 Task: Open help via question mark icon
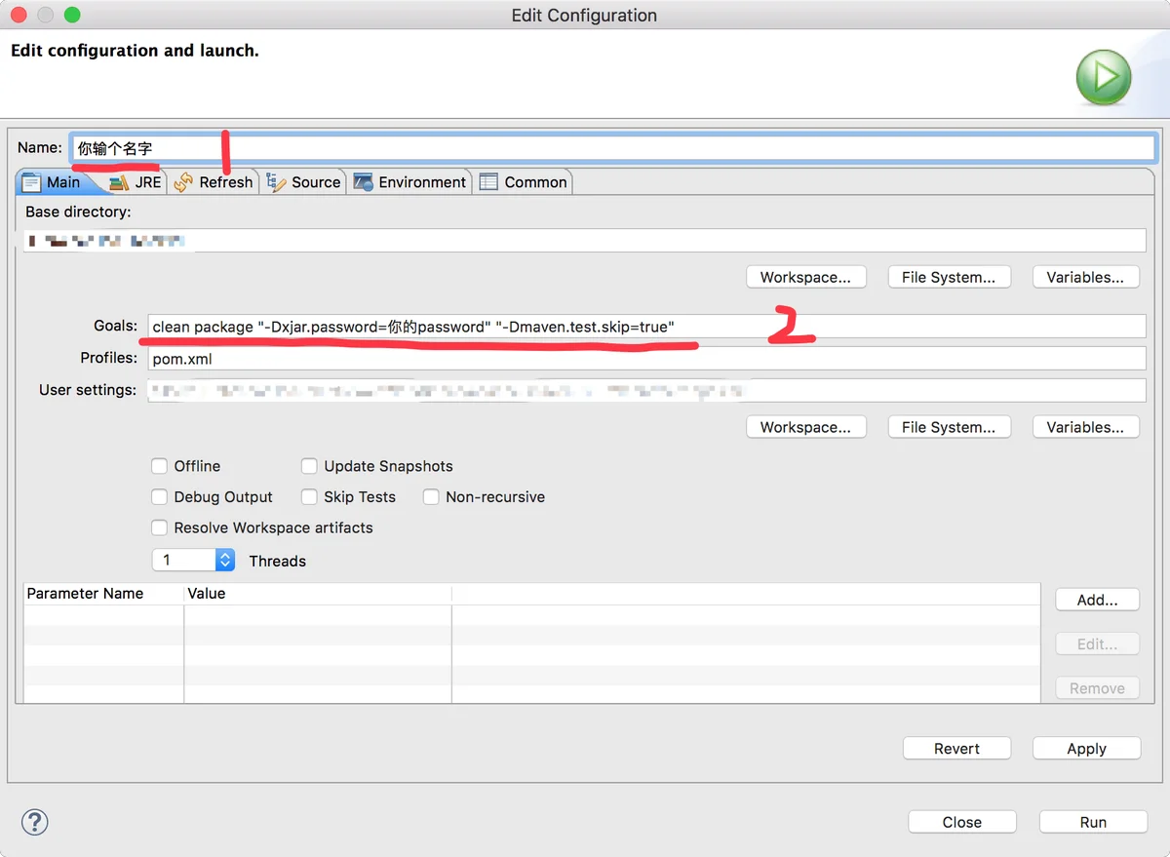[34, 822]
